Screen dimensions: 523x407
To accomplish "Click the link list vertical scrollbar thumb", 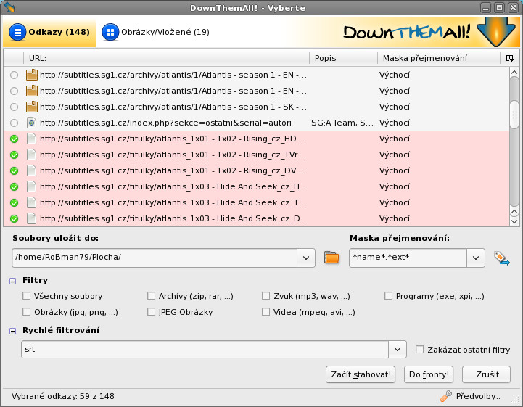I will coord(514,112).
